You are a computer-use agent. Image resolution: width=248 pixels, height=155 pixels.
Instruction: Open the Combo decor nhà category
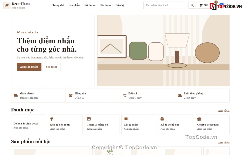[212, 124]
